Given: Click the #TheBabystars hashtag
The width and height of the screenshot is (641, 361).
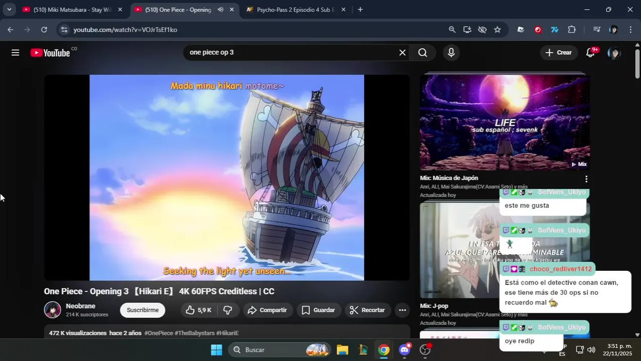Looking at the screenshot, I should click(195, 333).
